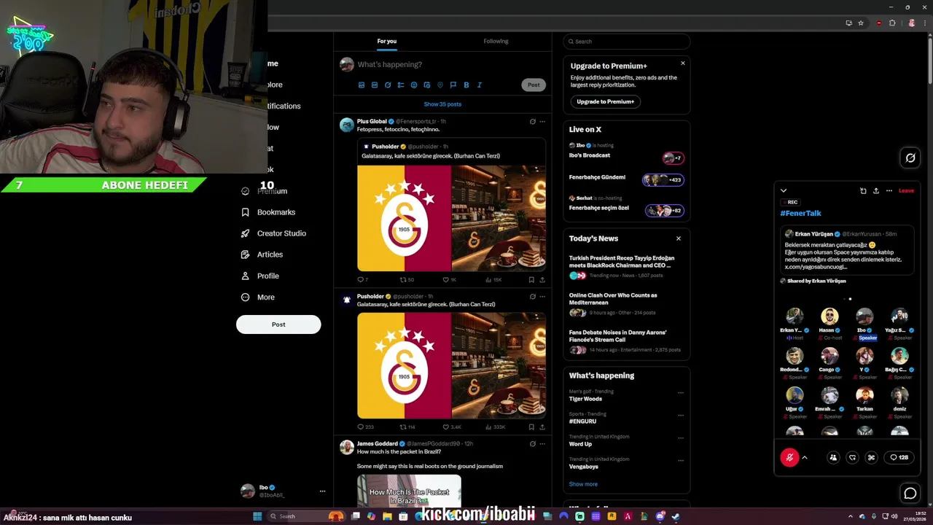Reply to Pusholder post with 233 replies
This screenshot has height=525, width=933.
pyautogui.click(x=365, y=427)
